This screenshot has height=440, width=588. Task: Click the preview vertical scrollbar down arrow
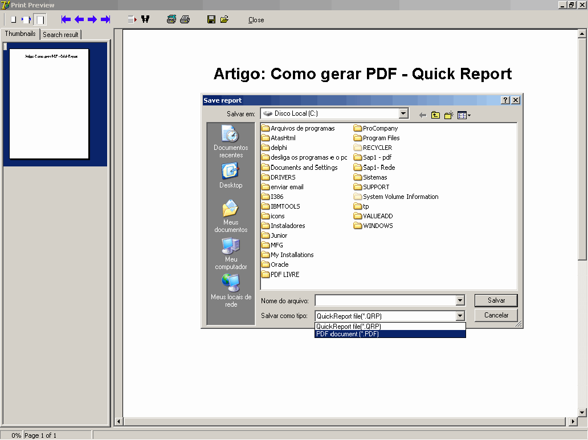click(x=582, y=412)
